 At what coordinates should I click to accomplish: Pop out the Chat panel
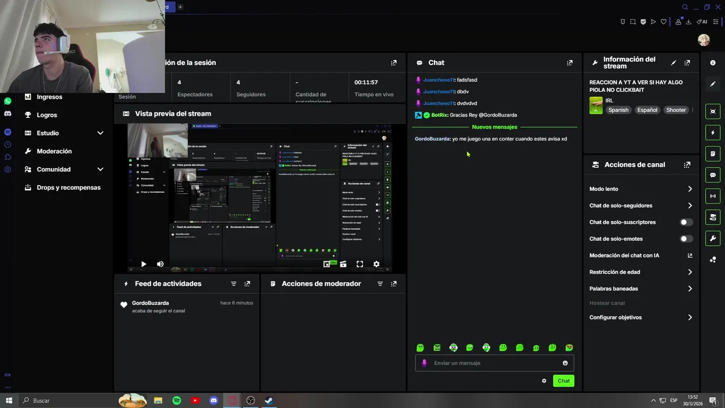click(569, 63)
